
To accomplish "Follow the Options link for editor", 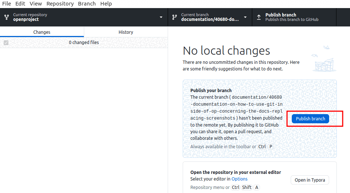I will (239, 179).
